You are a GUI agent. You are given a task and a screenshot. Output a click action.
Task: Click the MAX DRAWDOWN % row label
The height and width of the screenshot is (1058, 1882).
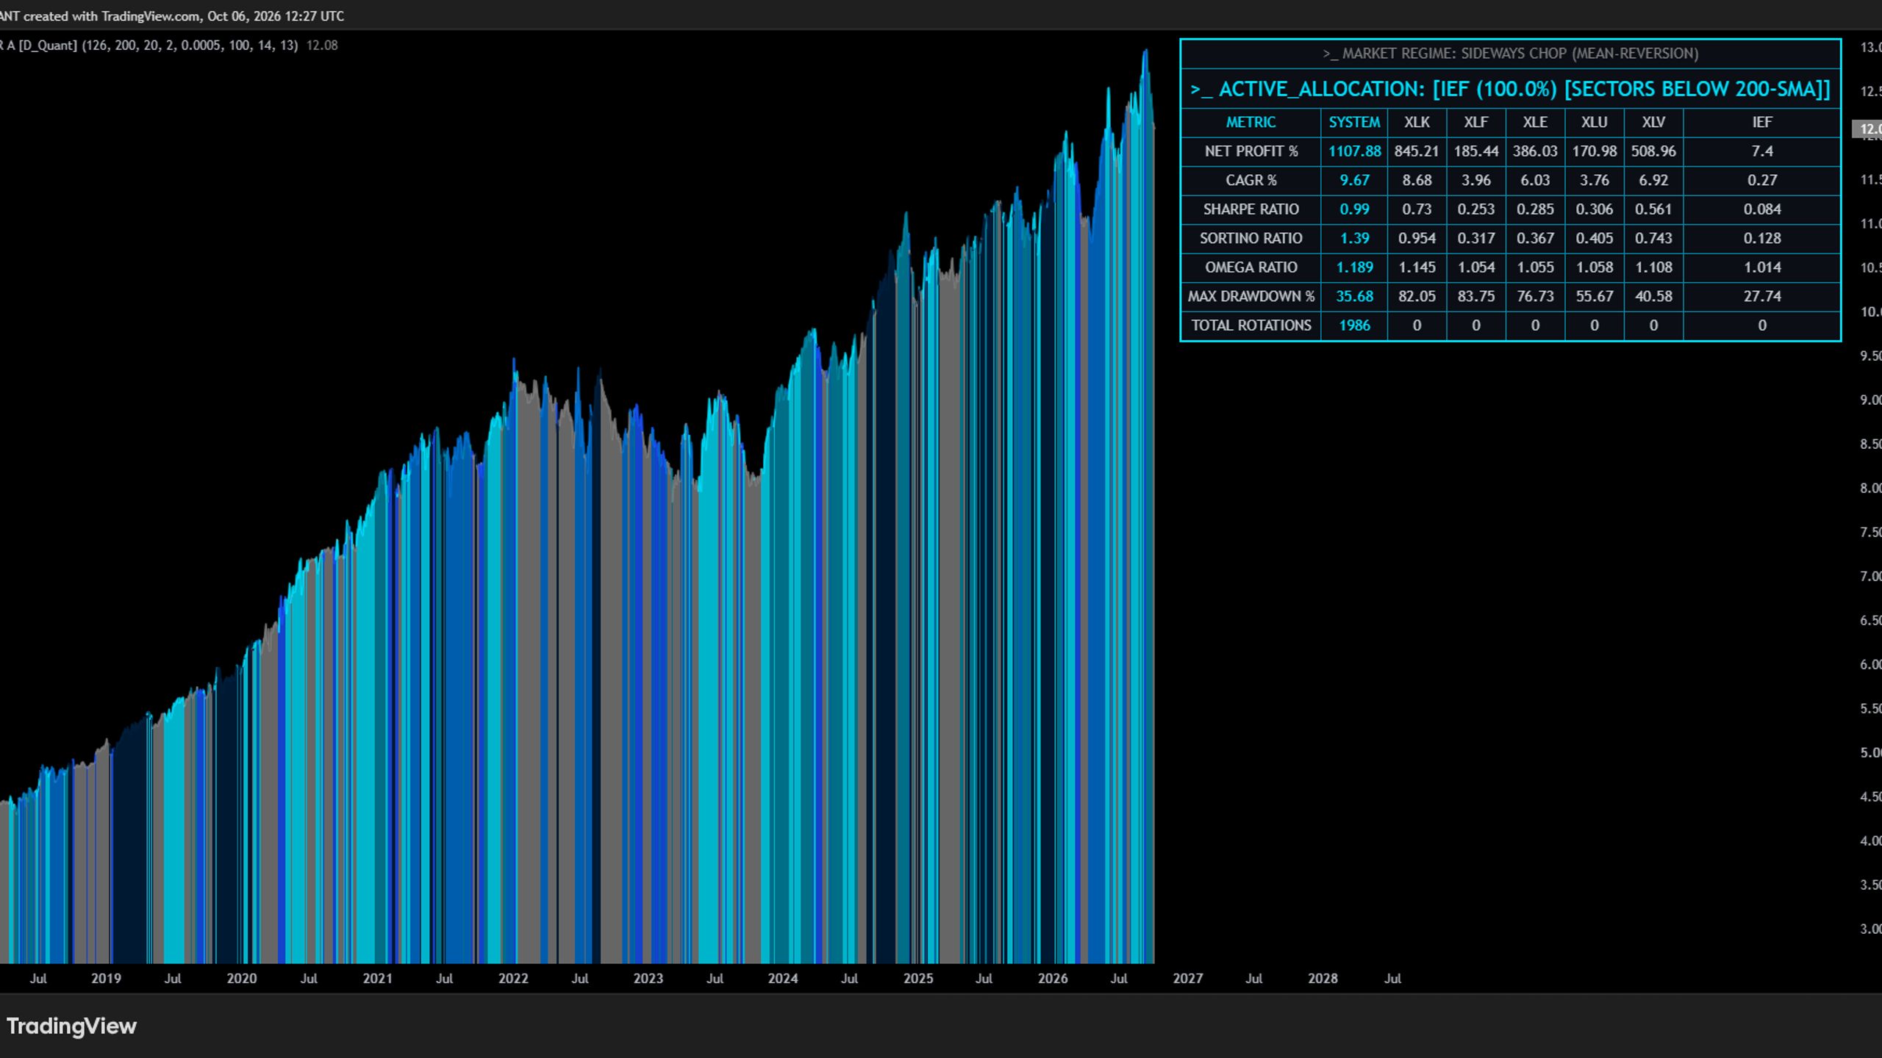[x=1251, y=296]
